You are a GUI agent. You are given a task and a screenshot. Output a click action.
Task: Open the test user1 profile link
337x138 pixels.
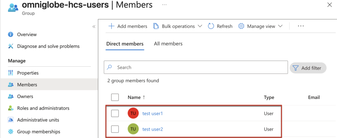point(153,113)
